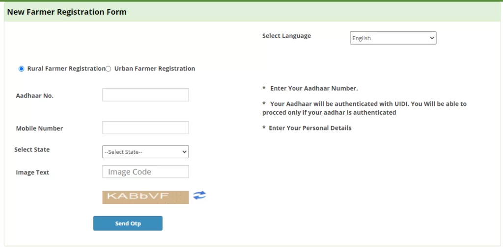
Task: Click the UIDI authentication notice text
Action: click(364, 108)
